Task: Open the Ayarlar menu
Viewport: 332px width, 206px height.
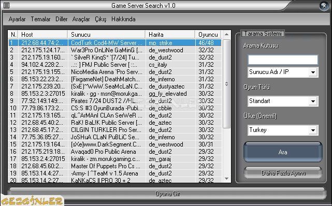Action: point(17,19)
